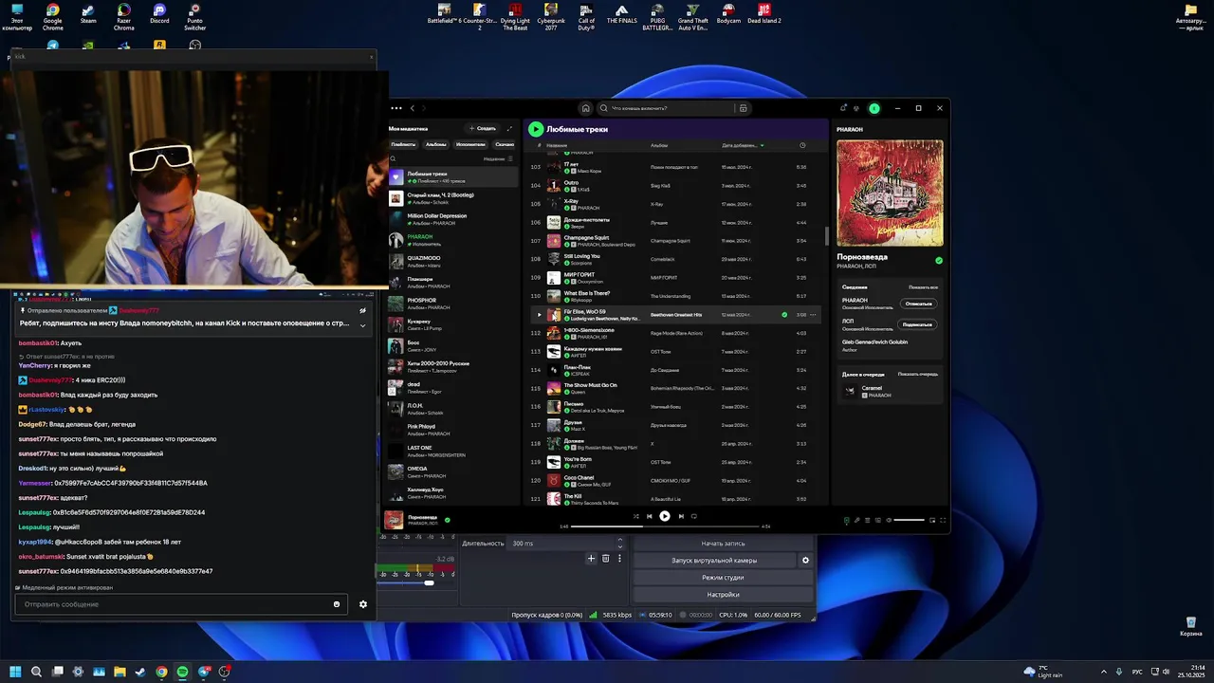The image size is (1214, 683).
Task: Toggle shuffle in Spotify player
Action: [x=635, y=516]
